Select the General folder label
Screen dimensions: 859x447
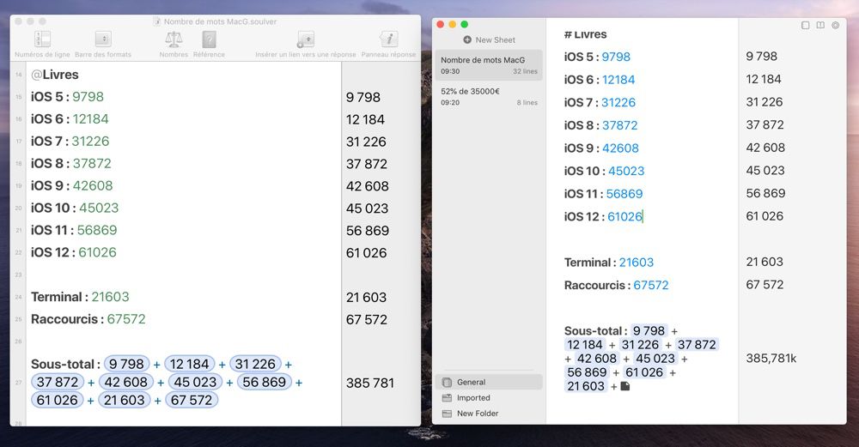pyautogui.click(x=471, y=382)
